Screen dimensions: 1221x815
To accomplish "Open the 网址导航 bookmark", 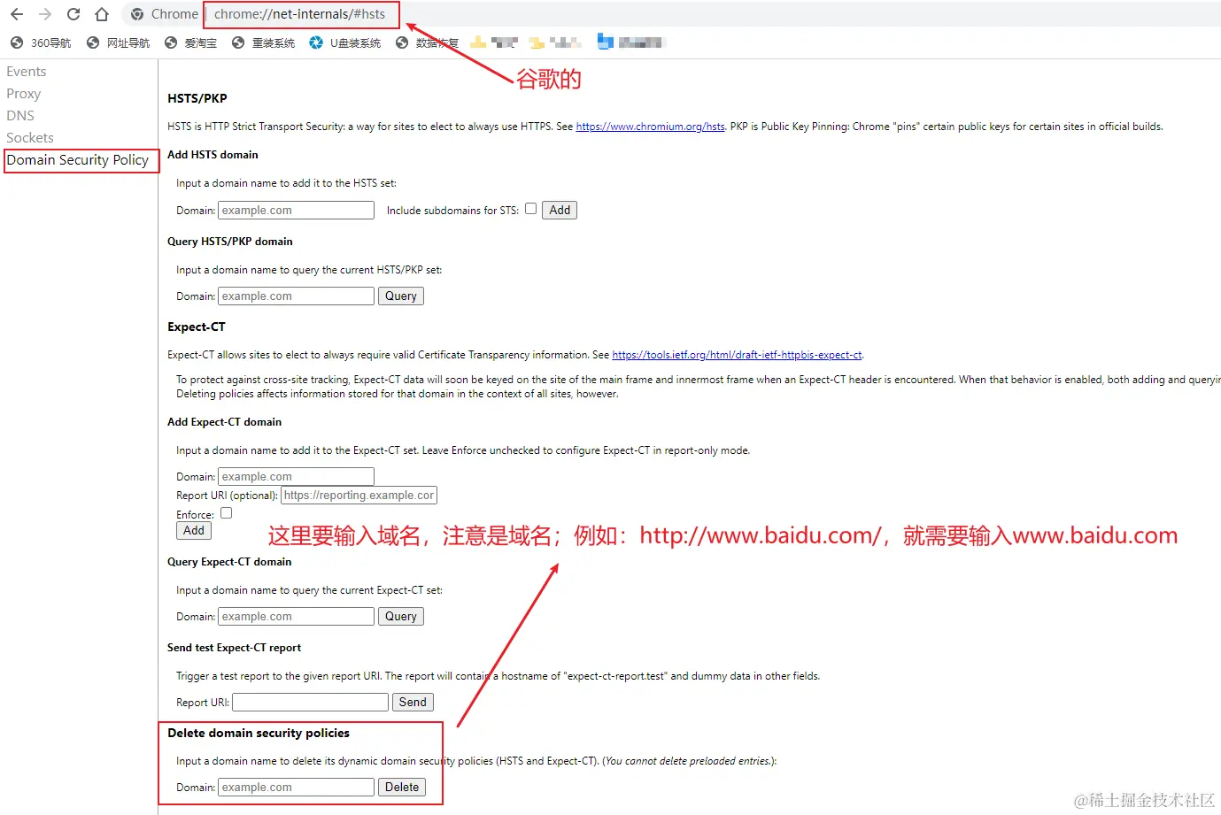I will pyautogui.click(x=119, y=42).
